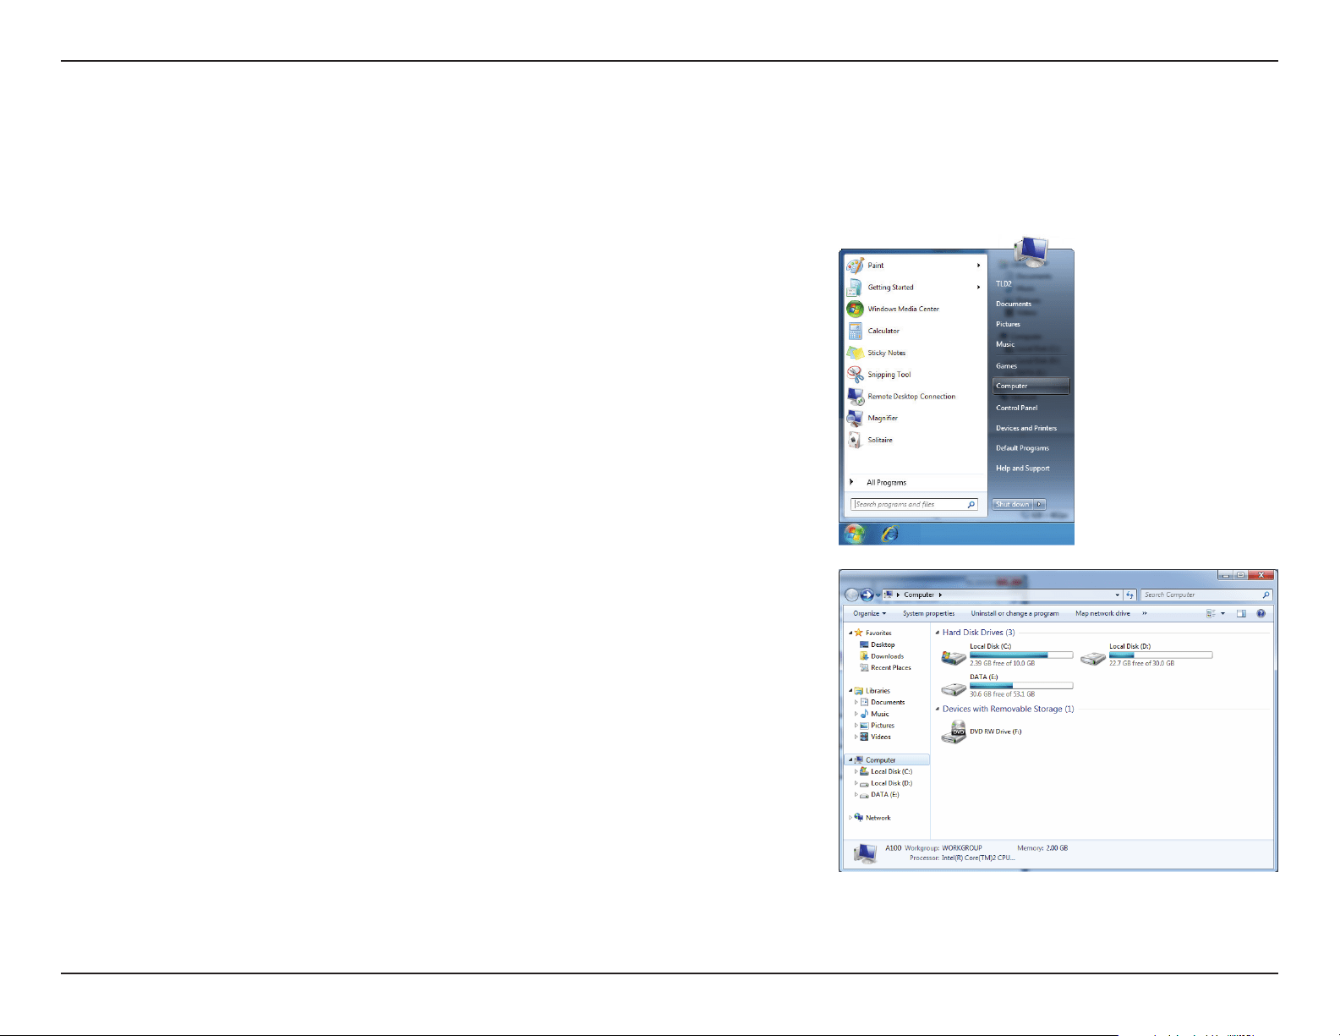Open the recent pages dropdown beside Forward
1340x1036 pixels.
pos(878,595)
